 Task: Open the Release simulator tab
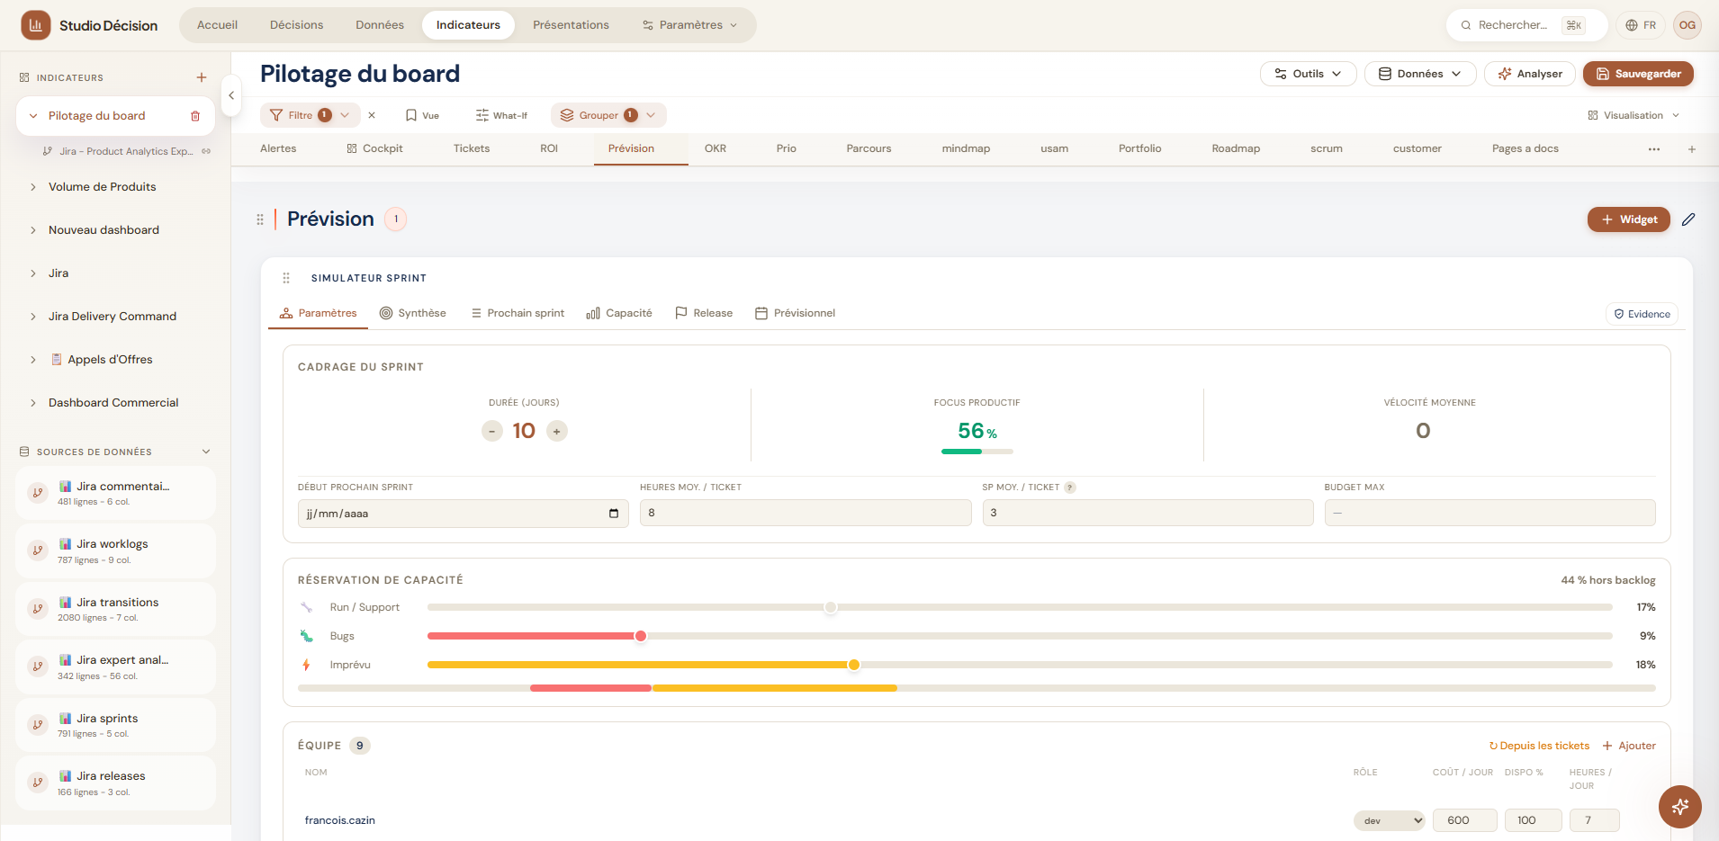click(704, 313)
